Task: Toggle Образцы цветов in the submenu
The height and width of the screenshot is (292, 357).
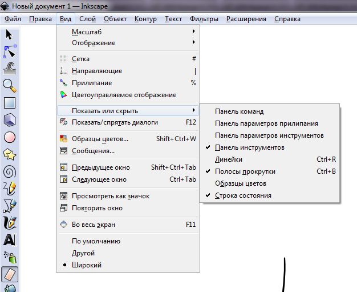Action: pos(270,183)
